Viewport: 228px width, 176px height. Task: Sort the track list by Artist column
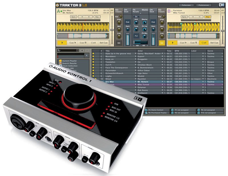(152, 51)
